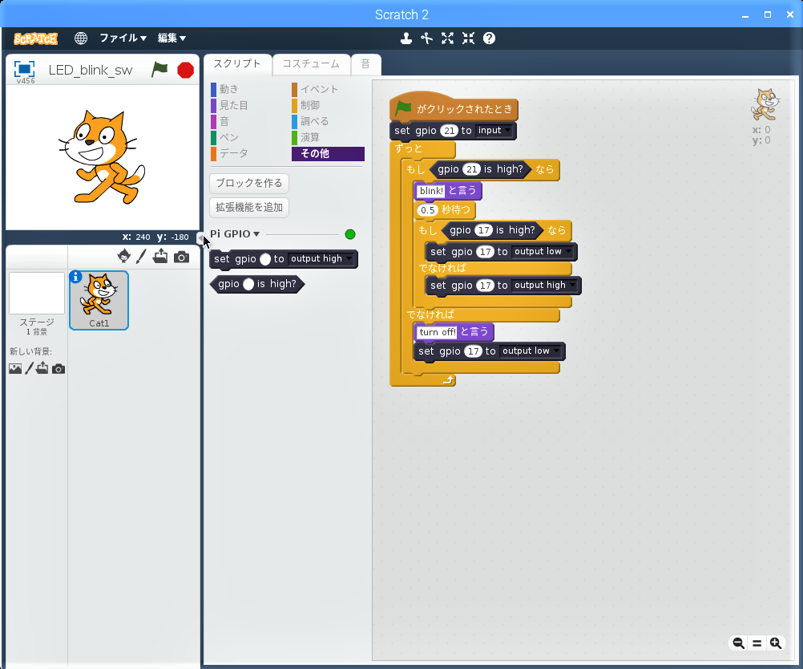Select the その他 block category
The width and height of the screenshot is (803, 669).
pyautogui.click(x=328, y=153)
